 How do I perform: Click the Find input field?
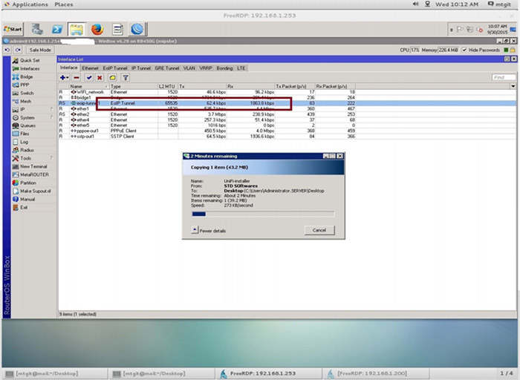(504, 77)
